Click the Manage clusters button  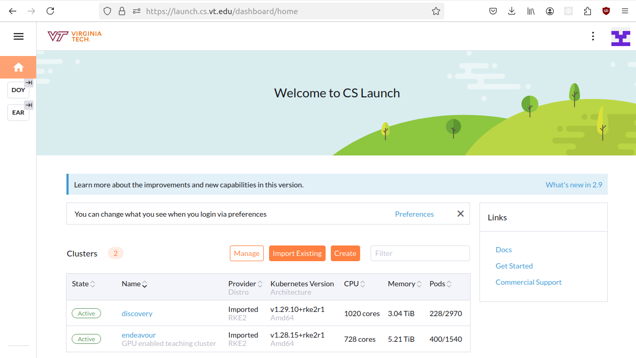247,253
